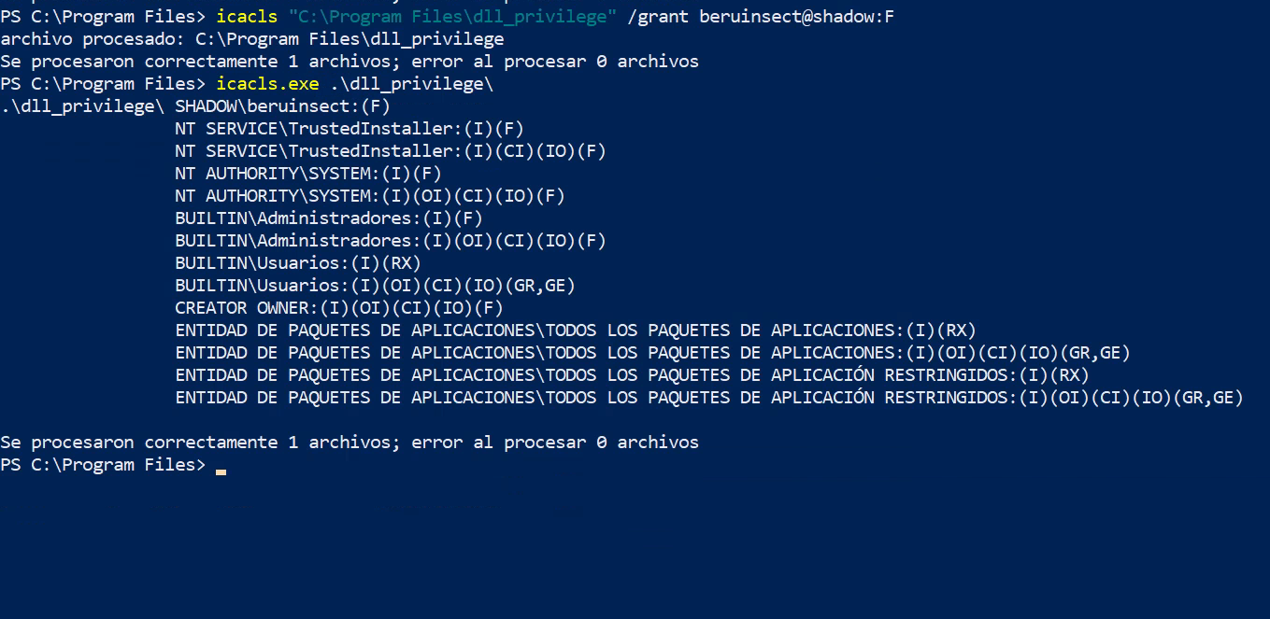Click the SHADOW\beruinsect:(F) permission entry
Viewport: 1270px width, 619px height.
coord(282,106)
